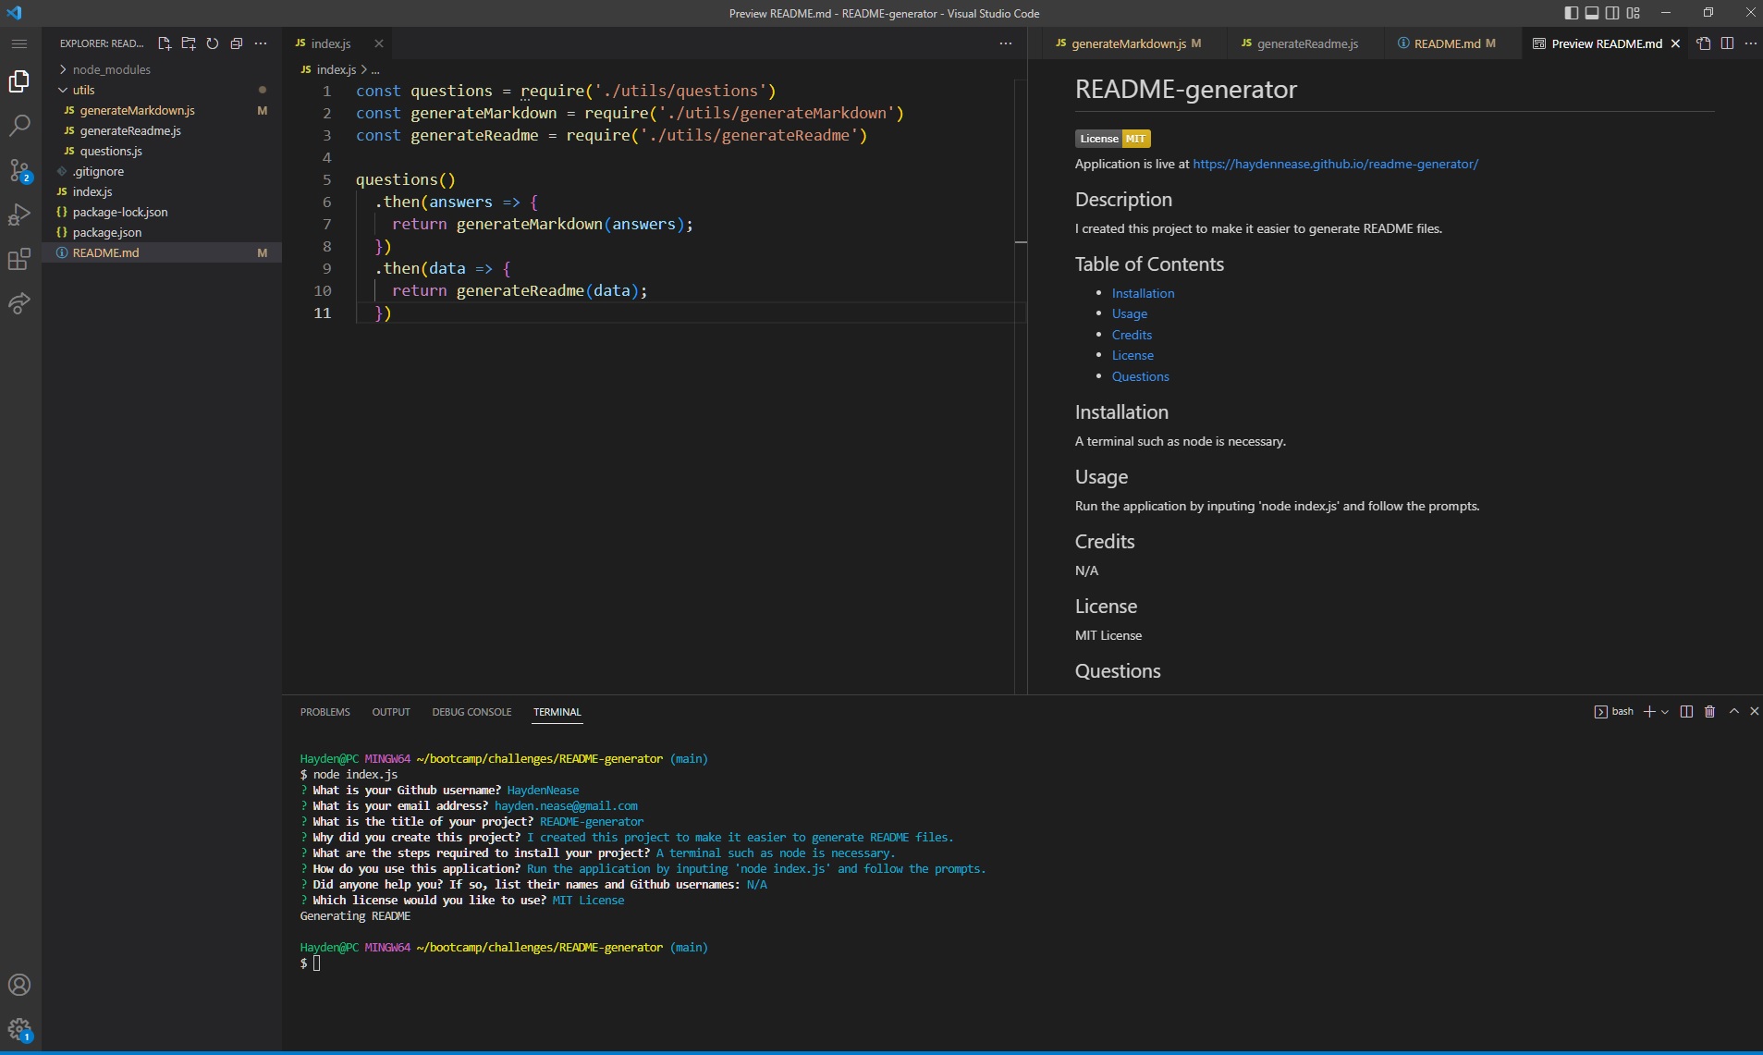
Task: Open the Search view
Action: [x=19, y=125]
